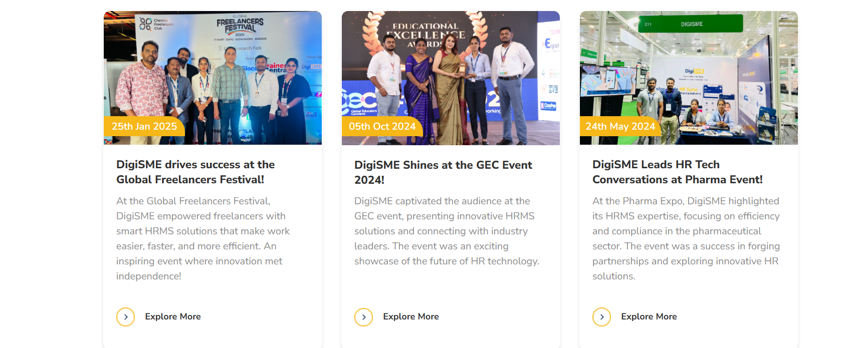The image size is (842, 348).
Task: Click the arrow icon next to Pharma Event Explore More
Action: (x=602, y=316)
